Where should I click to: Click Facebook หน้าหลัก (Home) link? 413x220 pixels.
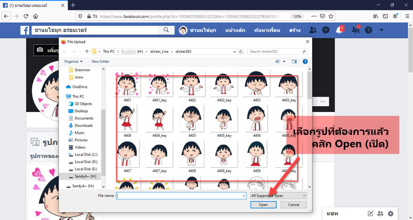click(235, 30)
